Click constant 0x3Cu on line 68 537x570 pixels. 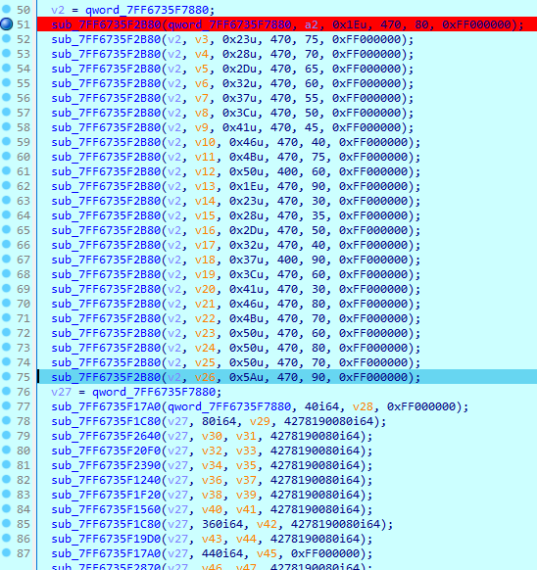tap(246, 274)
